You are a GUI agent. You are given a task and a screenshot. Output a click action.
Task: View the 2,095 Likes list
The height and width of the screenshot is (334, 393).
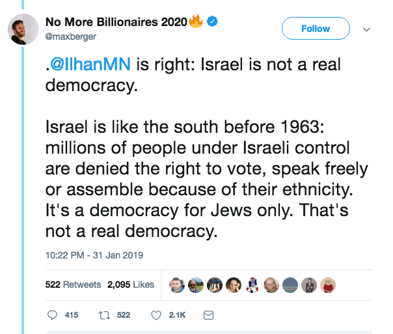click(131, 285)
